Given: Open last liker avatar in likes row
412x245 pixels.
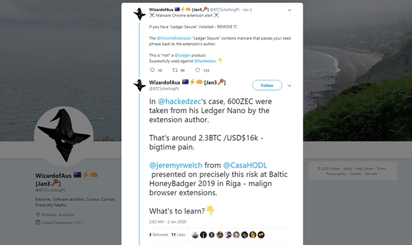Looking at the screenshot, I should (x=261, y=235).
